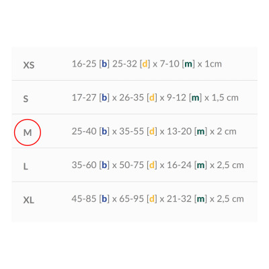Click the XL size label
This screenshot has height=269, width=269.
tap(29, 200)
